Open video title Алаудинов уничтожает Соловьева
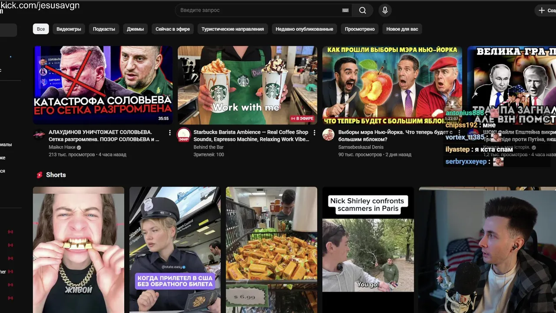556x313 pixels. pos(104,136)
